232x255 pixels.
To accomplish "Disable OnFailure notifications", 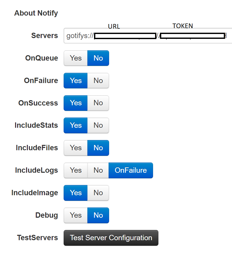I will pos(98,80).
